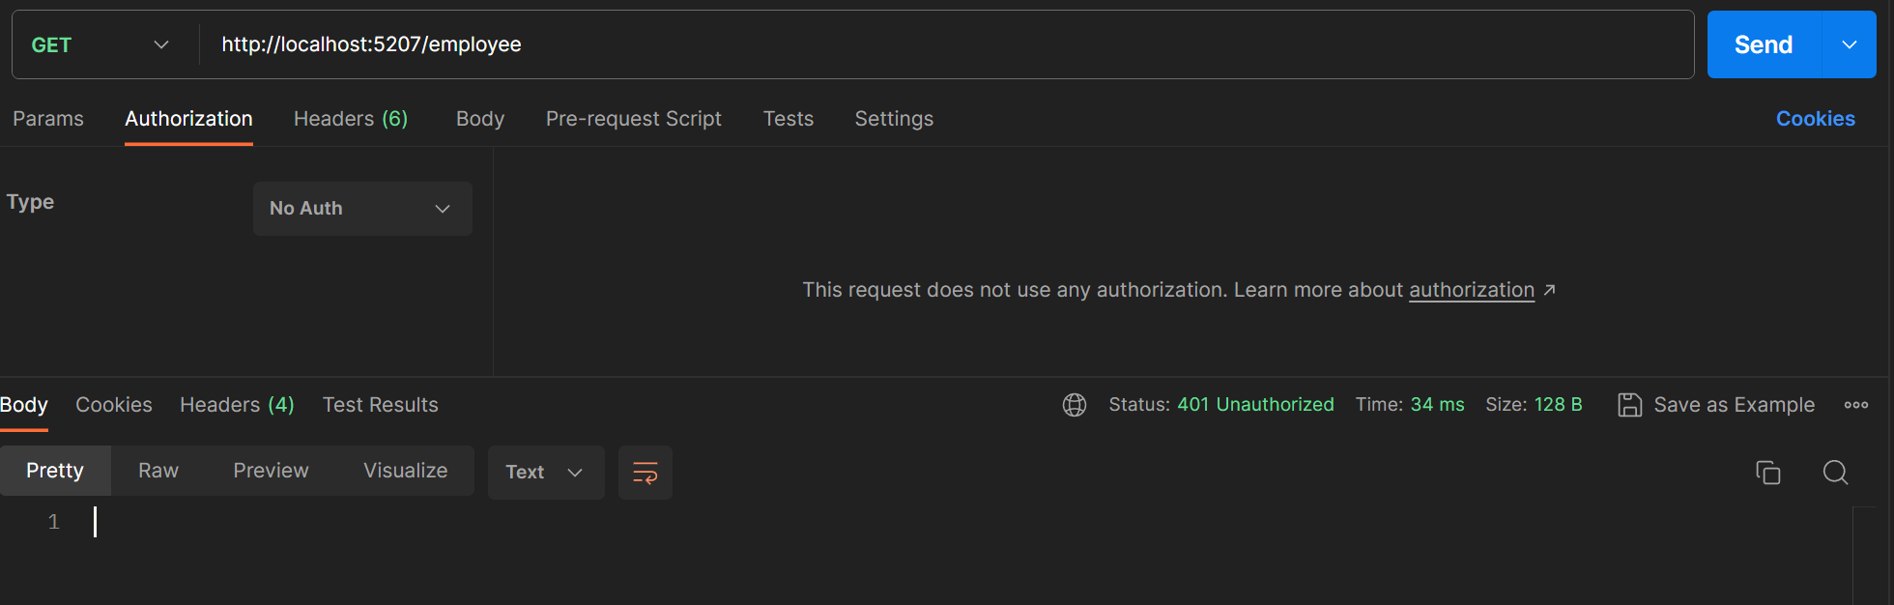Image resolution: width=1894 pixels, height=605 pixels.
Task: Select the Pretty view mode
Action: click(x=55, y=471)
